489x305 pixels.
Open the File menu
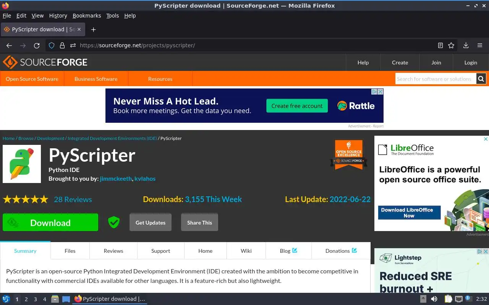pos(7,16)
